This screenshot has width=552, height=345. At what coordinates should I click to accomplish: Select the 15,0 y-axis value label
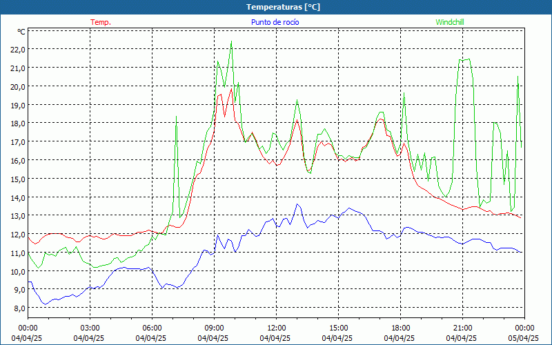tap(17, 179)
